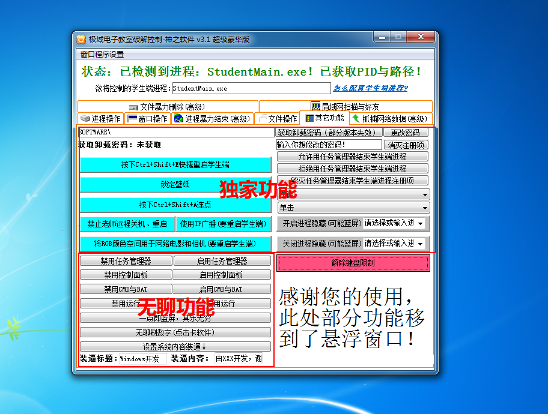Screen dimensions: 548x414
Task: Click the SOFTWARE\ registry path field
Action: point(176,132)
